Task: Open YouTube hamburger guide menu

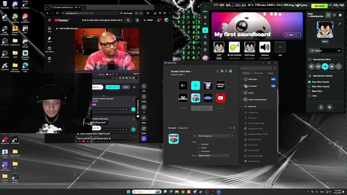Action: tap(49, 20)
